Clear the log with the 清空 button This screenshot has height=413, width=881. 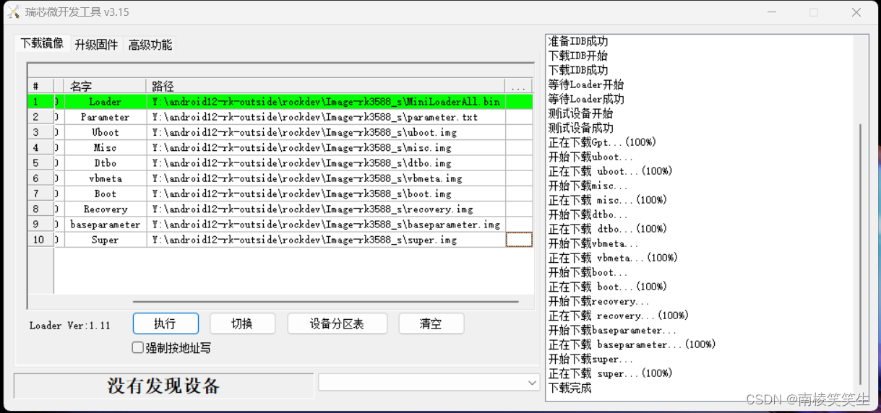431,323
